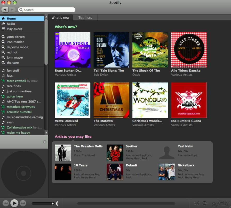231x208 pixels.
Task: Open the 'red hot' saved search
Action: tap(22, 52)
